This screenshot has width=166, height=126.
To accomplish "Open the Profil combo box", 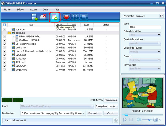I will (x=57, y=106).
